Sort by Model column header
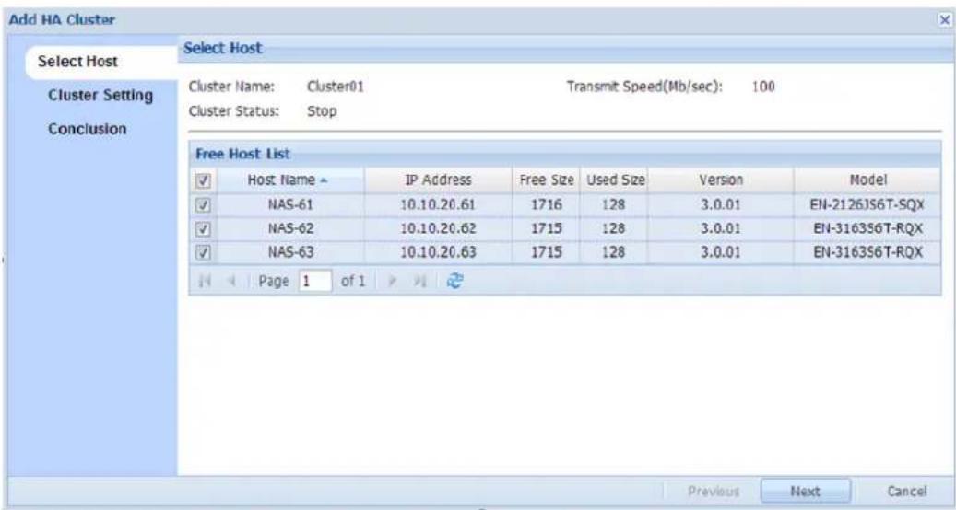Viewport: 956px width, 510px height. point(867,180)
